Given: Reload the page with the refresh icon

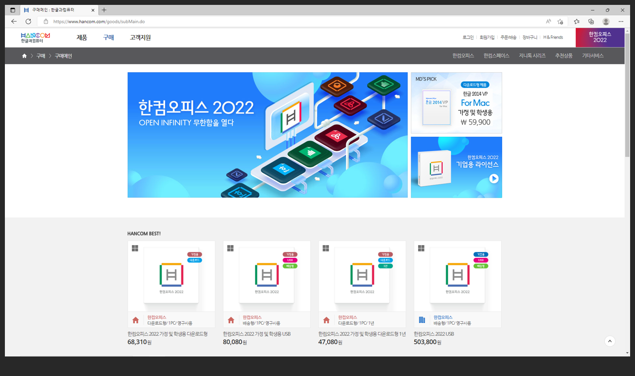Looking at the screenshot, I should click(28, 21).
